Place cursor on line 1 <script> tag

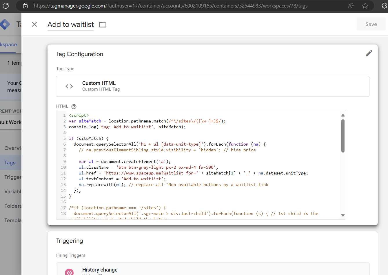tap(79, 115)
